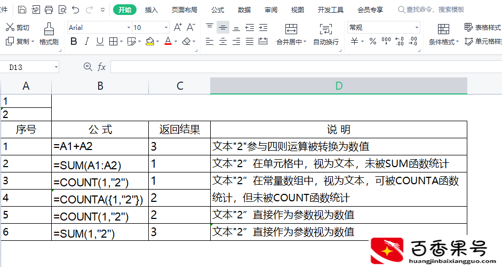
Task: Expand the font color dropdown arrow
Action: (x=176, y=41)
